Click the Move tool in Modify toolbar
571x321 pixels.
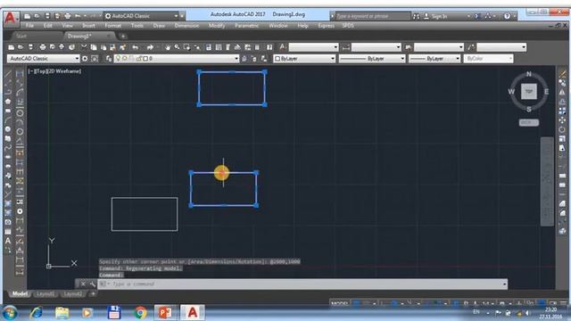click(x=563, y=120)
